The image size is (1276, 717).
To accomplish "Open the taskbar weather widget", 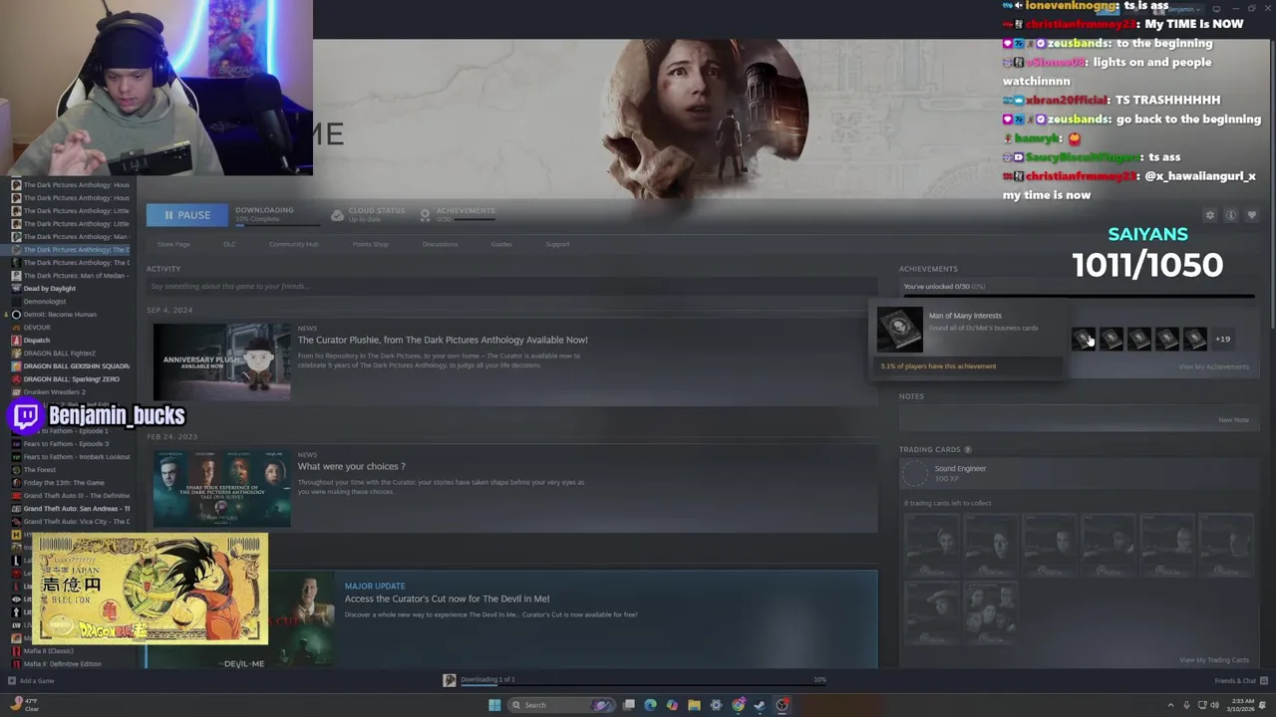I will (23, 705).
